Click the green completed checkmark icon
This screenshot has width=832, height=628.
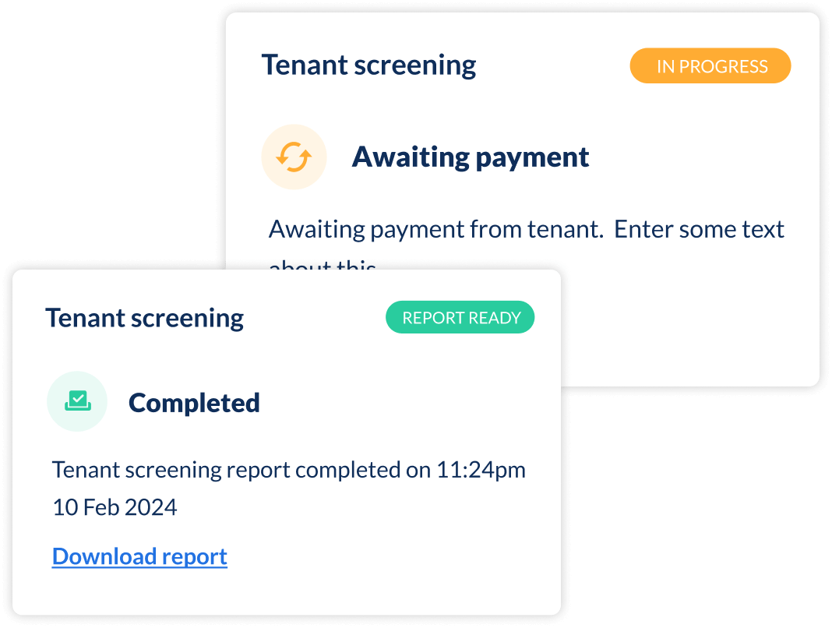point(76,402)
